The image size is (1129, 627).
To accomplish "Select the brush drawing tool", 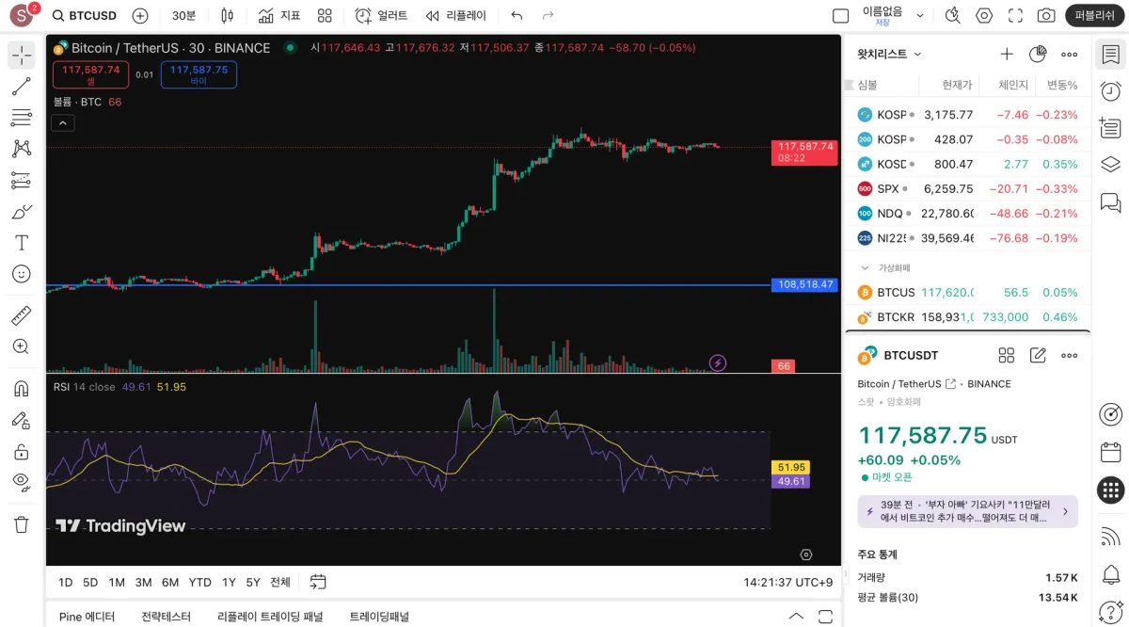I will [x=21, y=211].
